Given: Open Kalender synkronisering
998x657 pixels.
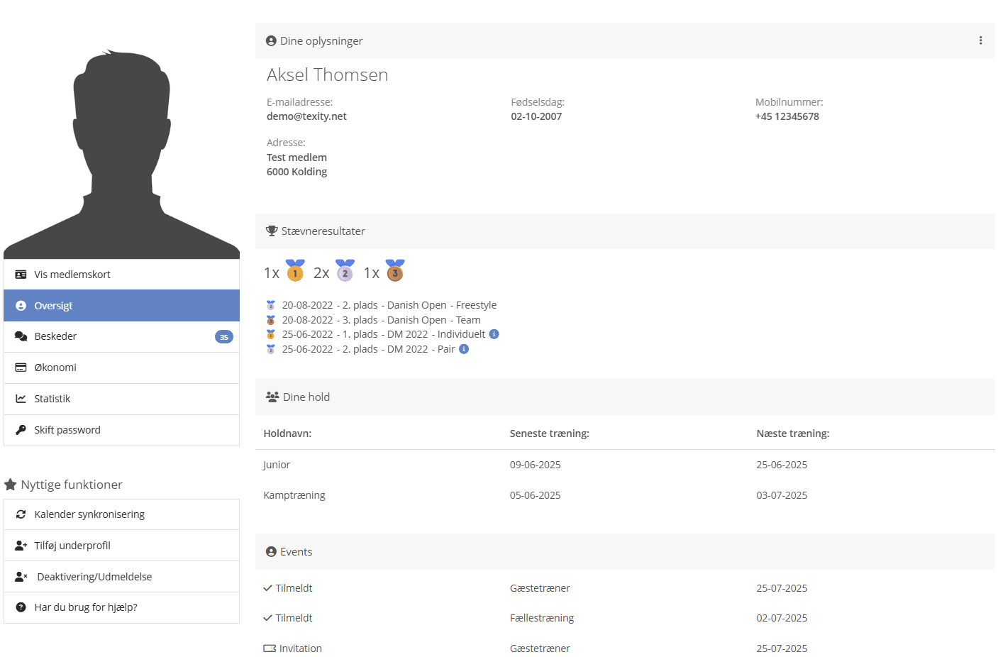Looking at the screenshot, I should [x=121, y=514].
